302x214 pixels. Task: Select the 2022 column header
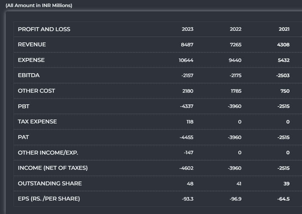[x=235, y=29]
